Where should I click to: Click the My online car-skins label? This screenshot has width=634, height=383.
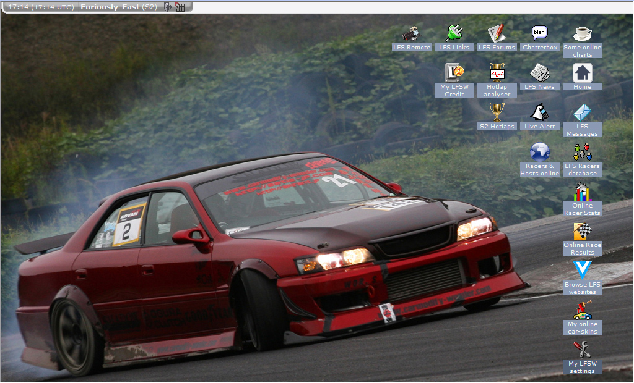pos(582,327)
